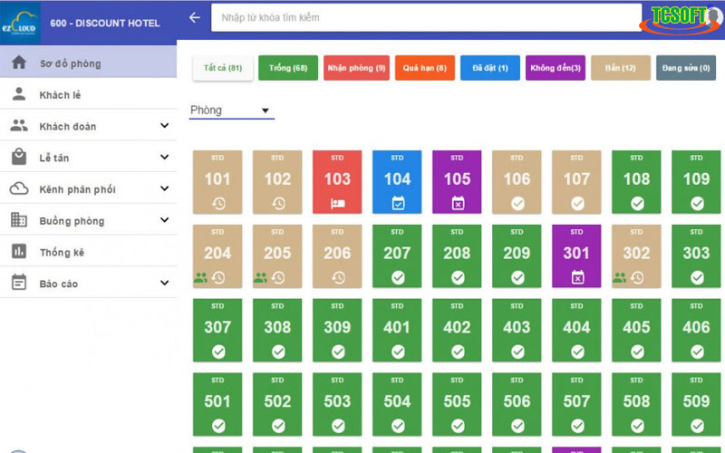Open Thống kê from the sidebar
The height and width of the screenshot is (453, 725).
pos(62,253)
